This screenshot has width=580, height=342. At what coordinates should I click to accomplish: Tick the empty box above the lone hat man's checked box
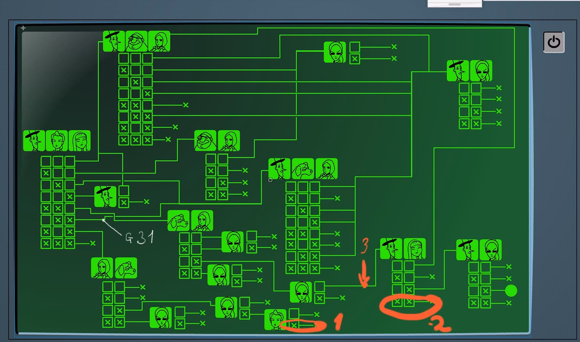coord(124,191)
